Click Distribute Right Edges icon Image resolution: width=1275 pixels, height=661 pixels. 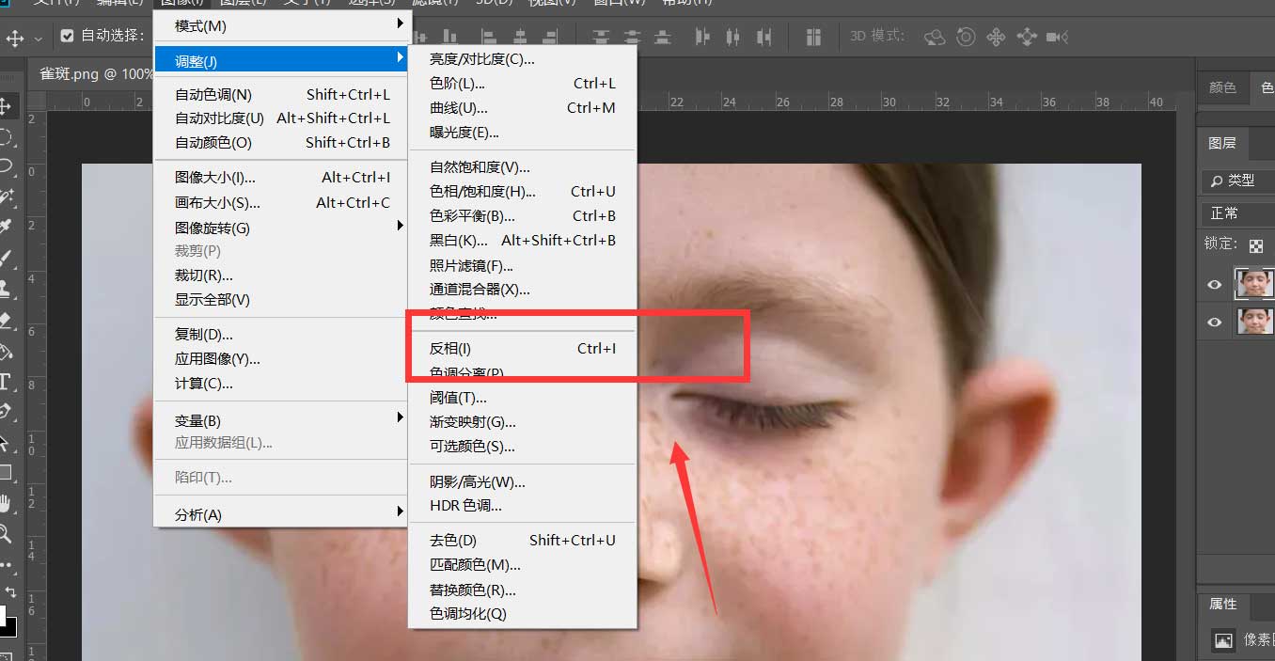764,37
